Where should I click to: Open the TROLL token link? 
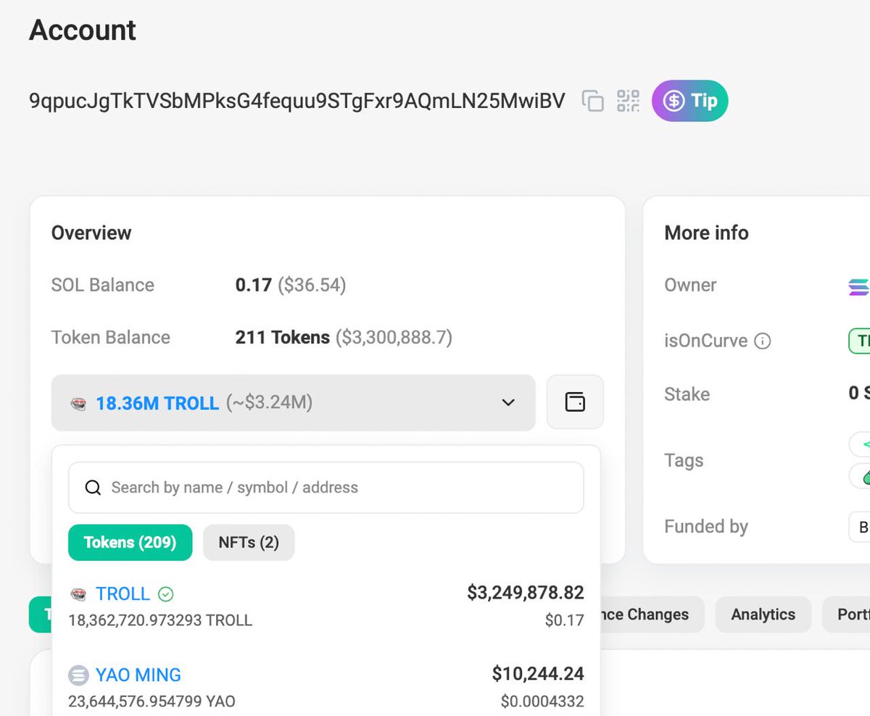click(123, 594)
